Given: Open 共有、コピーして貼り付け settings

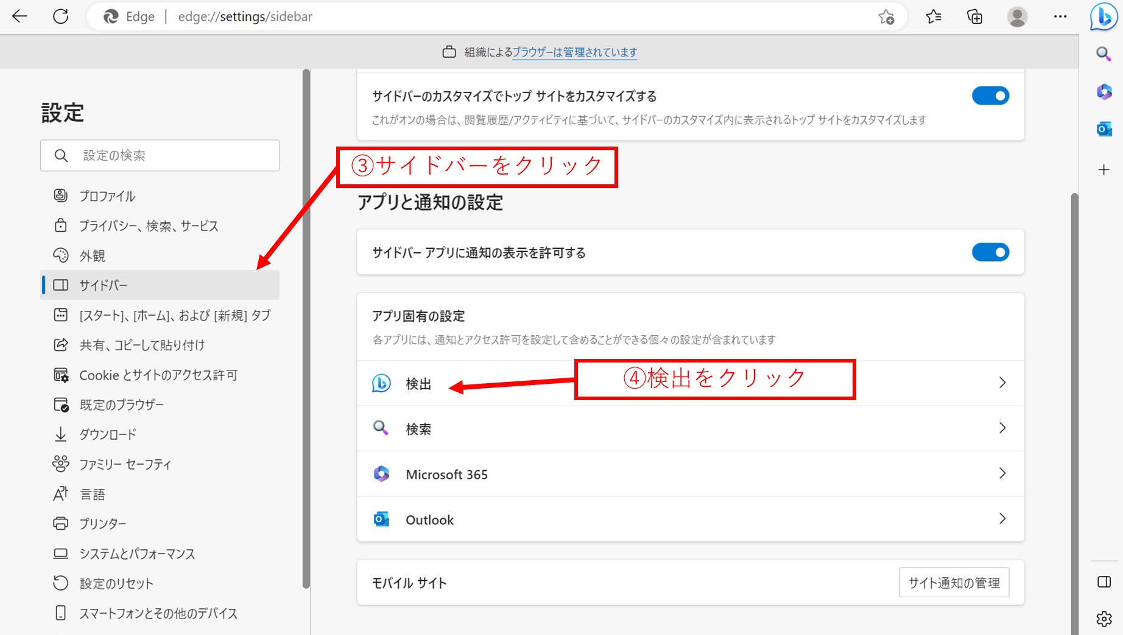Looking at the screenshot, I should (x=160, y=344).
